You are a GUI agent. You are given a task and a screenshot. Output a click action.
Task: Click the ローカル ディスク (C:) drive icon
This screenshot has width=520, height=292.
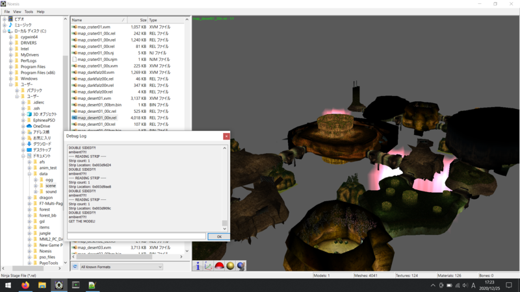point(10,30)
